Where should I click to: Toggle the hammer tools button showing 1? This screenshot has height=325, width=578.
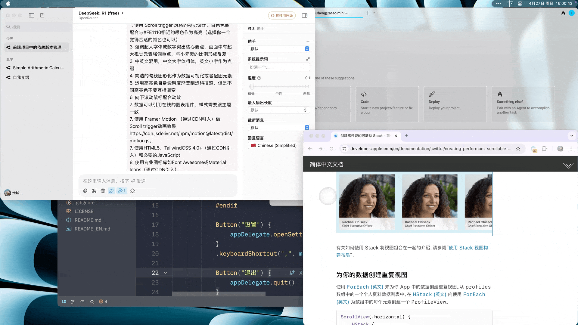pyautogui.click(x=122, y=191)
